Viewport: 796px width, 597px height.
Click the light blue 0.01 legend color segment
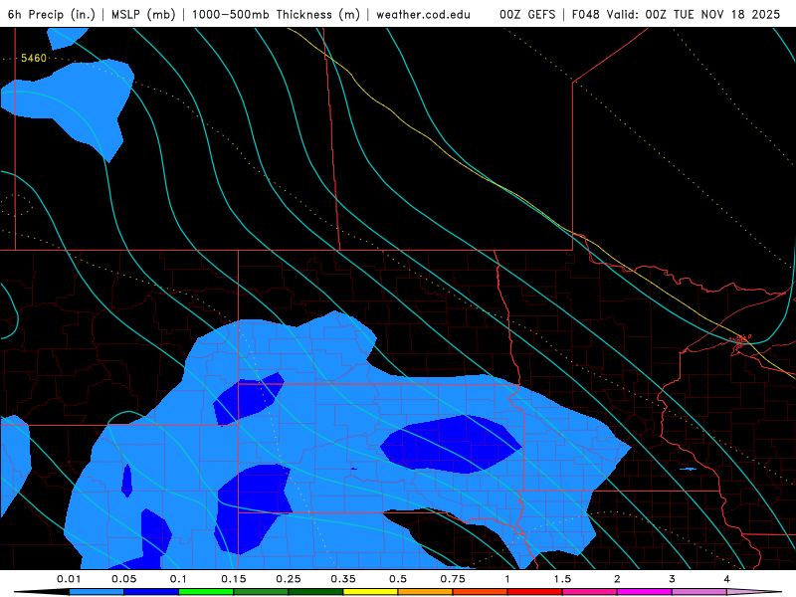click(97, 592)
